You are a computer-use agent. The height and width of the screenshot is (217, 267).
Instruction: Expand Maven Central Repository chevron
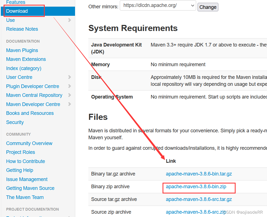(69, 95)
